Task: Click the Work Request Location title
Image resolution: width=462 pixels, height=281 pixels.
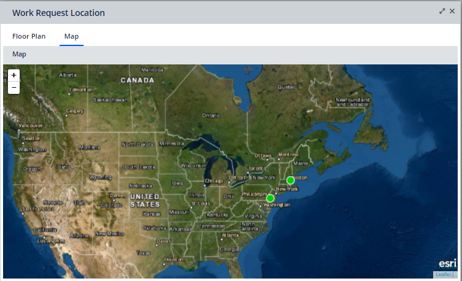Action: click(58, 13)
